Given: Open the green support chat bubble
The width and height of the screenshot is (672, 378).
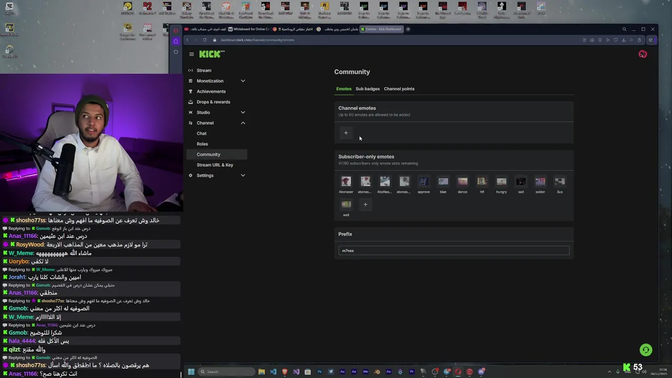Looking at the screenshot, I should [x=646, y=350].
